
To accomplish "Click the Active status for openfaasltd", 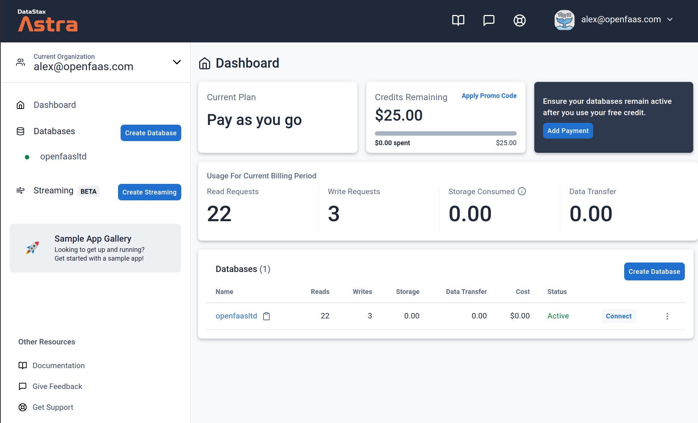I will click(x=558, y=316).
